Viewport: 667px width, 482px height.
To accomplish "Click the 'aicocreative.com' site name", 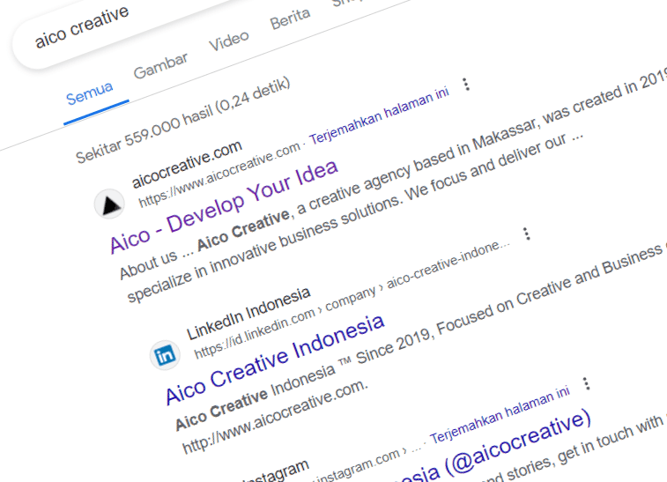I will click(x=187, y=164).
